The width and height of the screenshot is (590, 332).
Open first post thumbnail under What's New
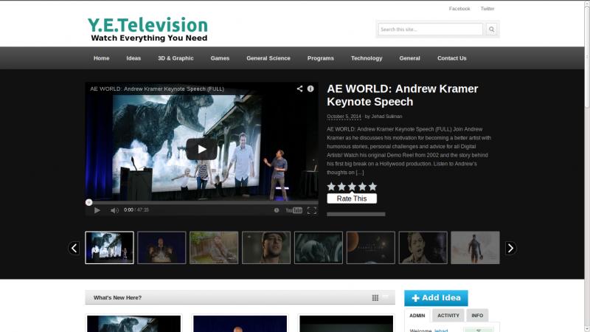click(134, 324)
